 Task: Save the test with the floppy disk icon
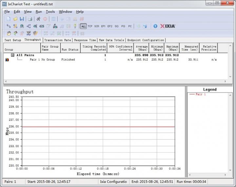[x=22, y=19]
